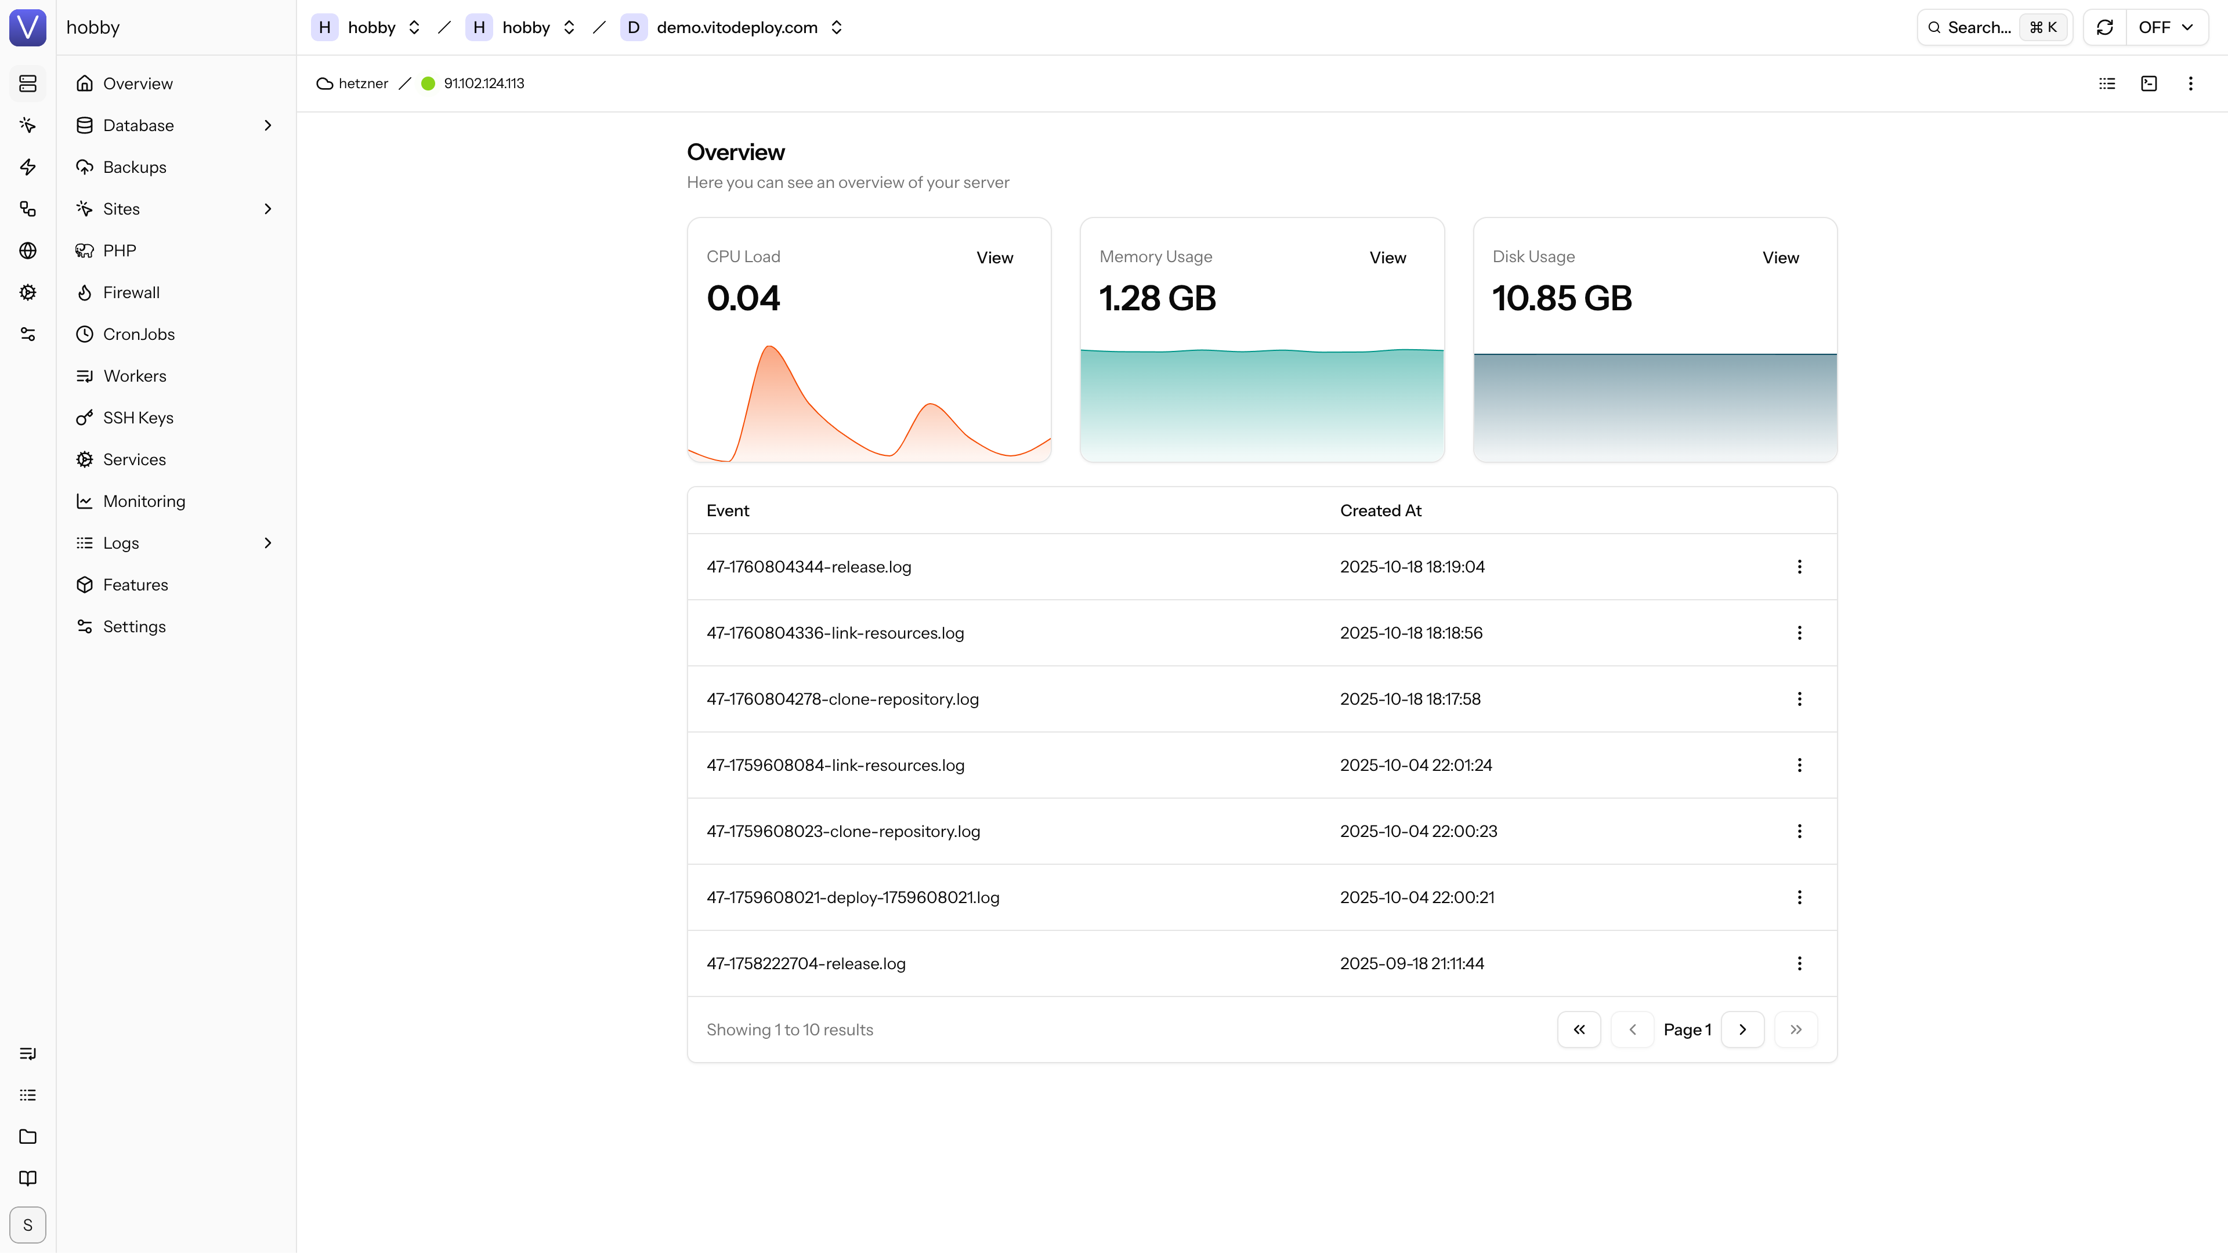Select CronJobs in the sidebar
This screenshot has width=2228, height=1254.
pyautogui.click(x=139, y=334)
